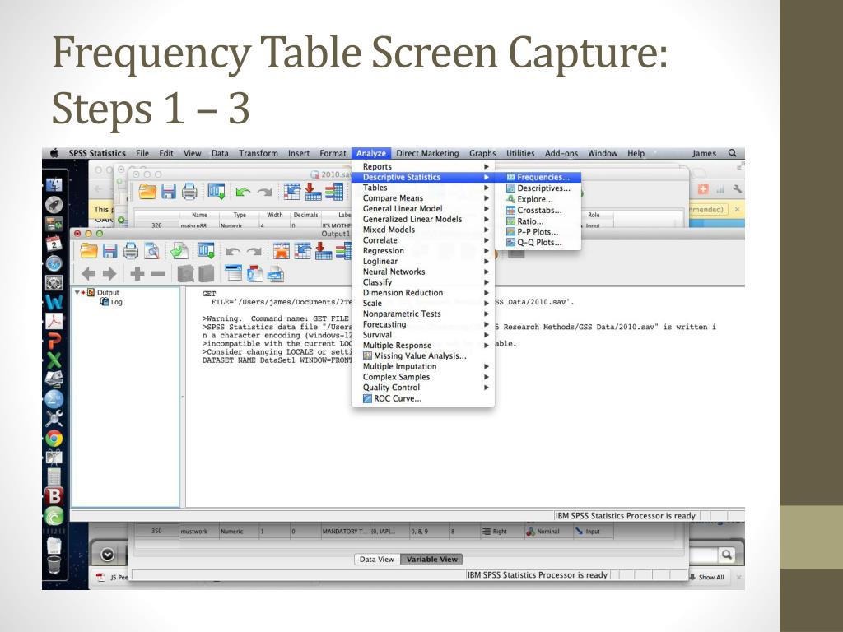
Task: Open the Transform menu
Action: 258,153
